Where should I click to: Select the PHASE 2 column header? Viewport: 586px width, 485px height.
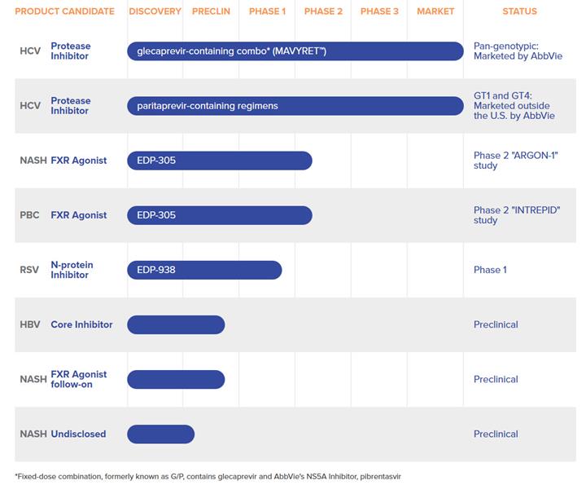point(323,11)
